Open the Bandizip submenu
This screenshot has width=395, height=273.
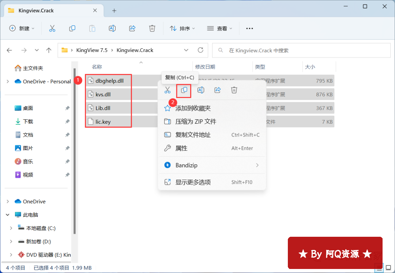pos(212,165)
